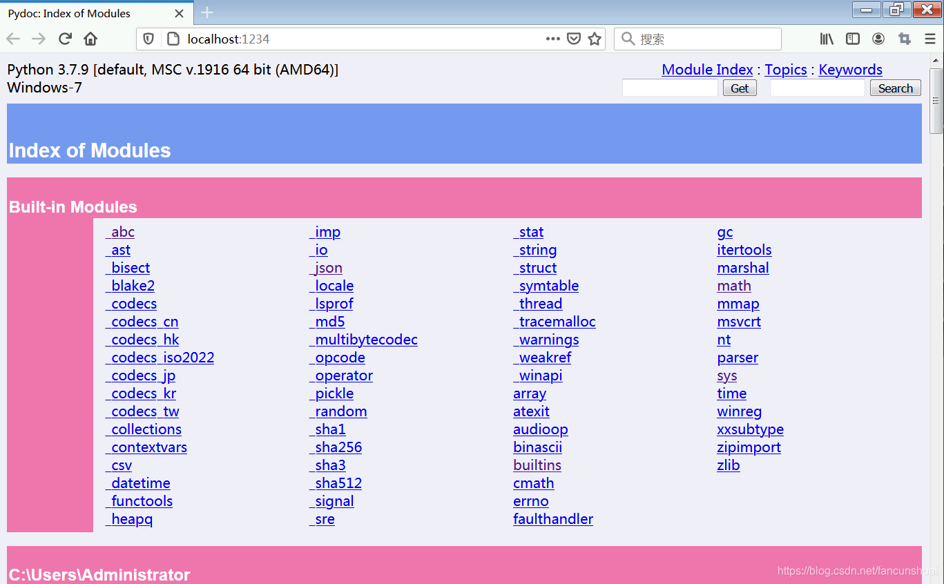Image resolution: width=944 pixels, height=584 pixels.
Task: Open the gc module link
Action: (725, 232)
